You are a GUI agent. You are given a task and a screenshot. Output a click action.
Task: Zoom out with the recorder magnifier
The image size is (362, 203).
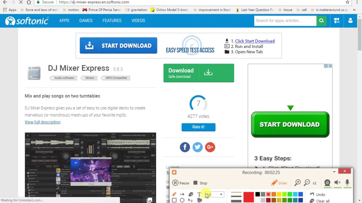pyautogui.click(x=307, y=183)
